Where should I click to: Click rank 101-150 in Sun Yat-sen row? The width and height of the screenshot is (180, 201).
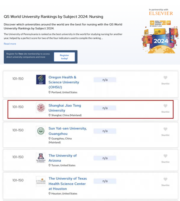click(18, 130)
